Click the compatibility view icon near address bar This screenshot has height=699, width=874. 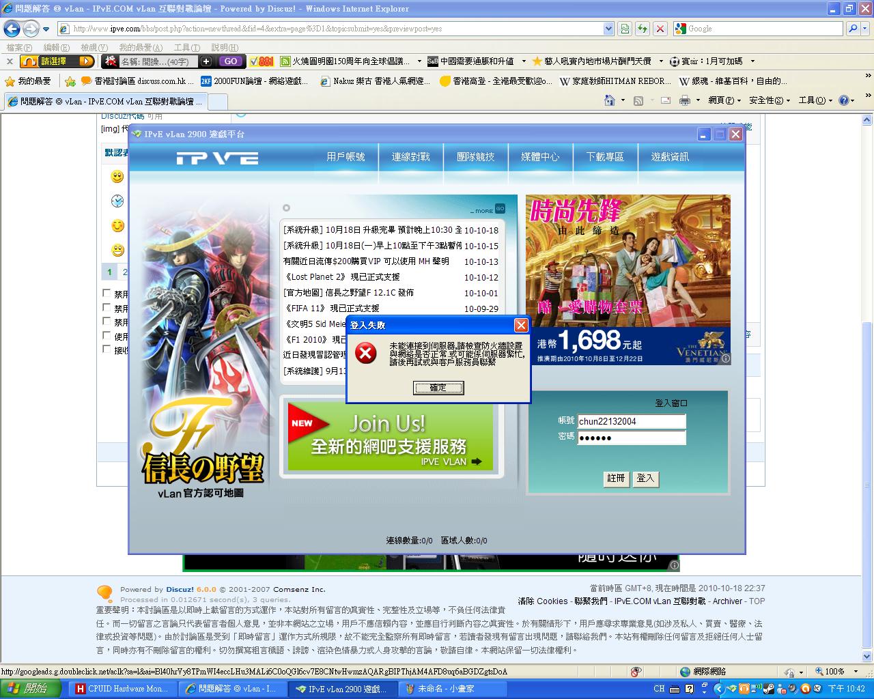click(x=624, y=29)
